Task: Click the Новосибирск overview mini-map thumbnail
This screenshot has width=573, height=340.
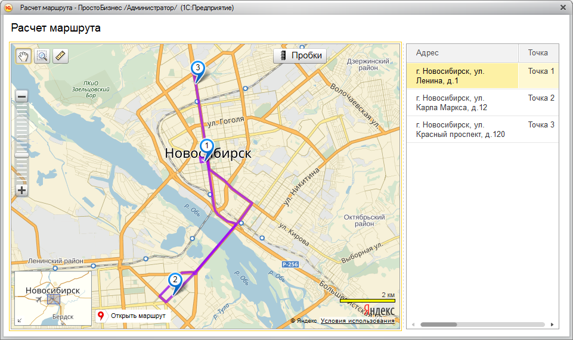Action: click(x=52, y=297)
